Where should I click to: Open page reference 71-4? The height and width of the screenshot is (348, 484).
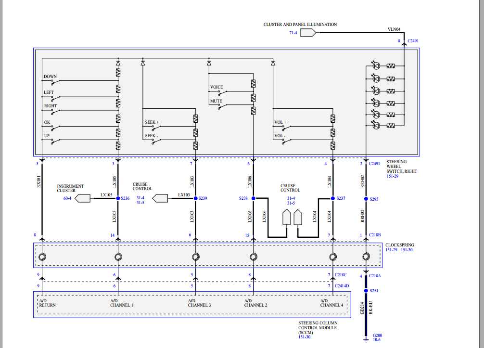(x=292, y=33)
